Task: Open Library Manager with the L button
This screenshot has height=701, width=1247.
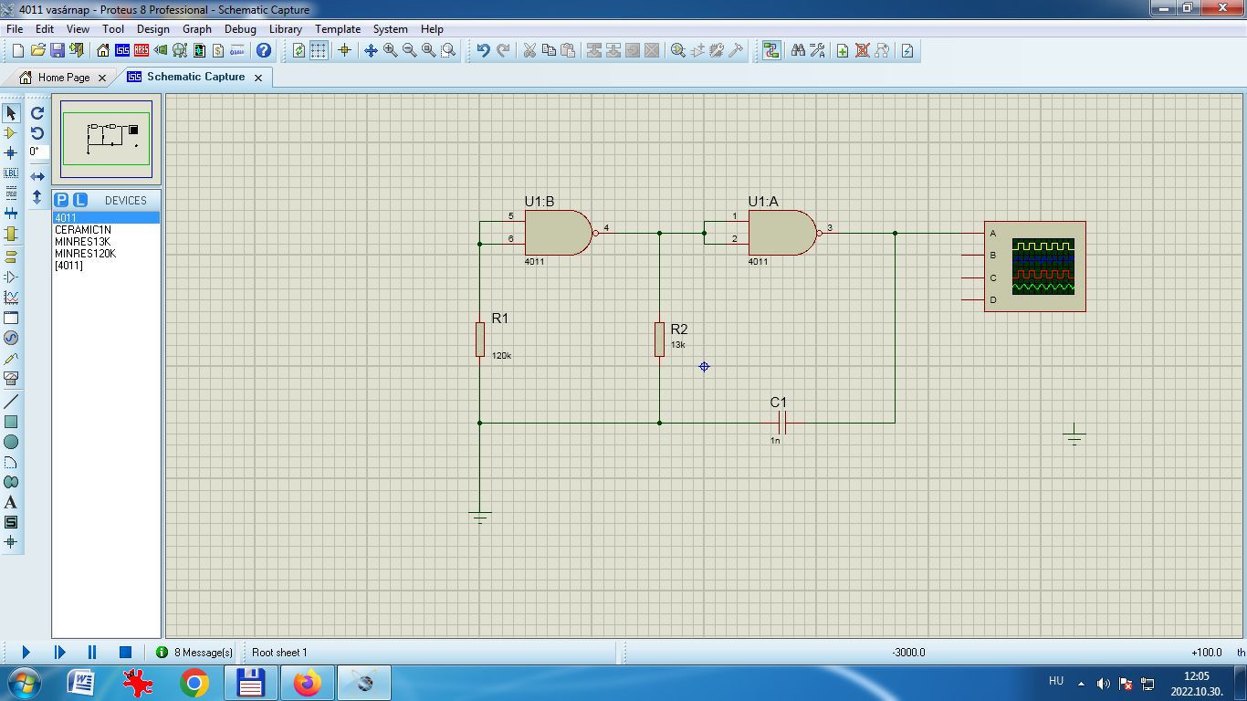Action: click(x=80, y=200)
